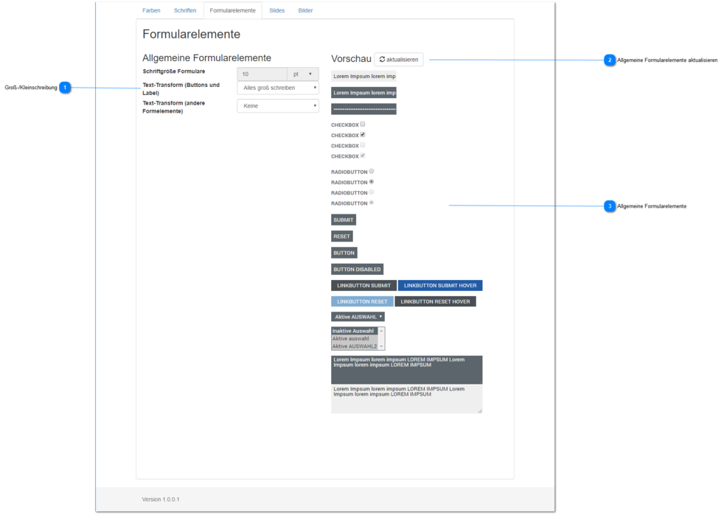Click the dark Lorem Impsum preview text field
Screen dimensions: 724x515
[x=364, y=93]
